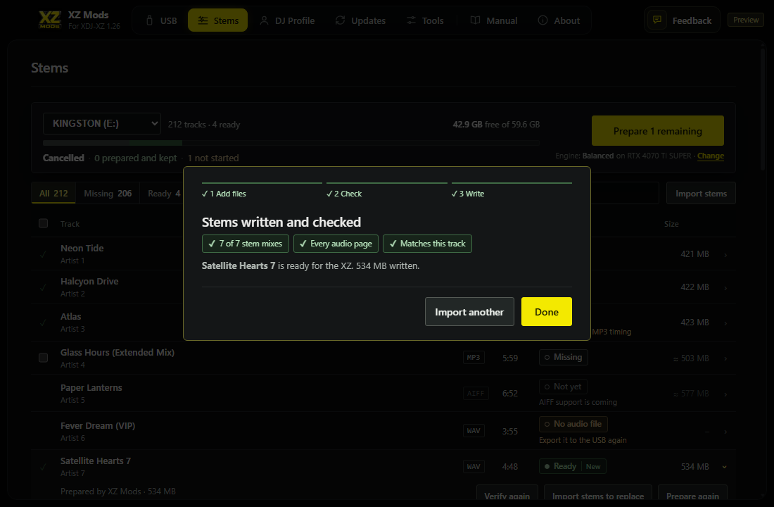Click Import another in the dialog

pyautogui.click(x=469, y=312)
